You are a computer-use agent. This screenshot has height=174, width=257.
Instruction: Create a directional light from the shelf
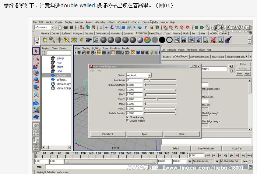52,40
